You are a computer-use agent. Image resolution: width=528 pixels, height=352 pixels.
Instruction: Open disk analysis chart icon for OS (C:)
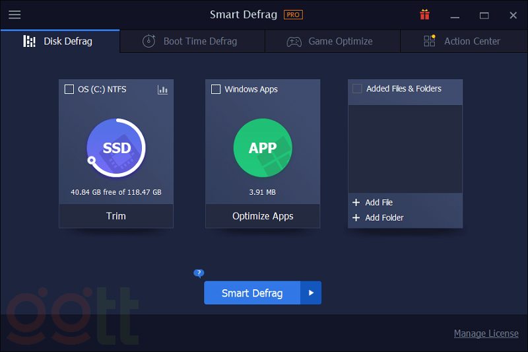pyautogui.click(x=162, y=90)
